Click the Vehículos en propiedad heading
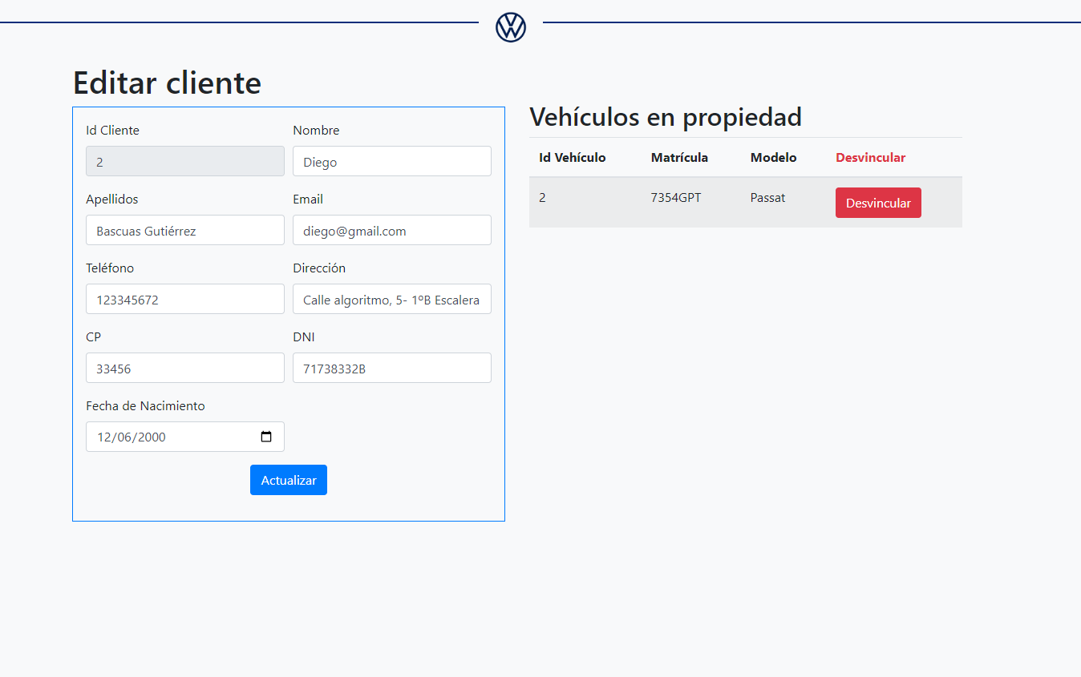This screenshot has height=677, width=1081. coord(665,117)
